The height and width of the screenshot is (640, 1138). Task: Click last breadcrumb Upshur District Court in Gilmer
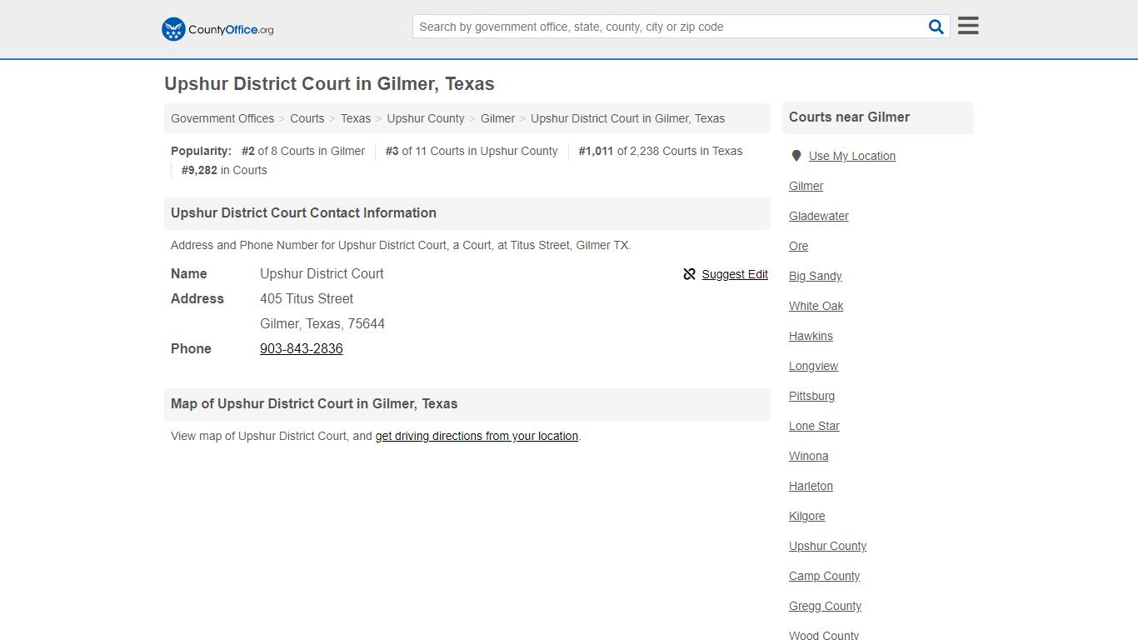628,118
